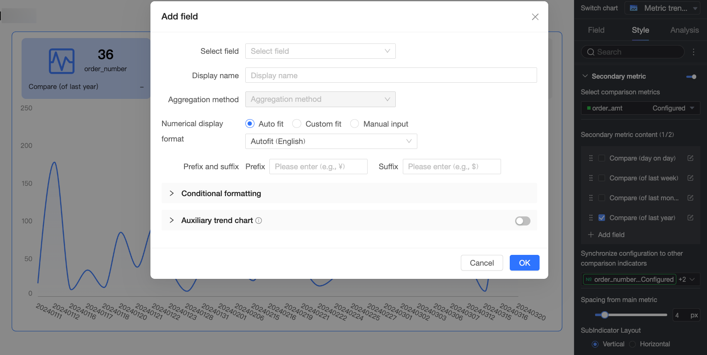Click the plus icon next to Add field
Screen dimensions: 707x355
591,235
